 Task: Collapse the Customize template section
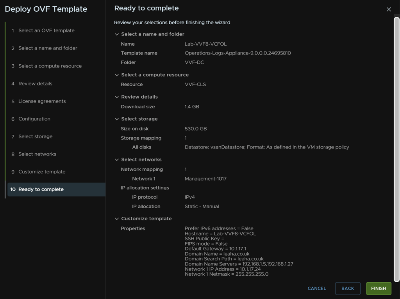tap(116, 219)
